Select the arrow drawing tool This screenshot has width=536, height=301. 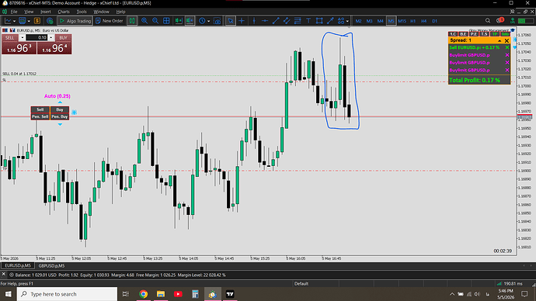[x=330, y=21]
